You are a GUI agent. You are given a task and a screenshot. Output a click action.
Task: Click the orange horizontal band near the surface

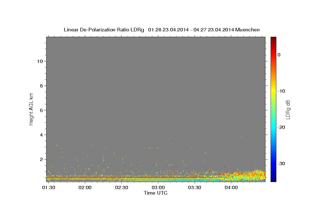coord(126,176)
